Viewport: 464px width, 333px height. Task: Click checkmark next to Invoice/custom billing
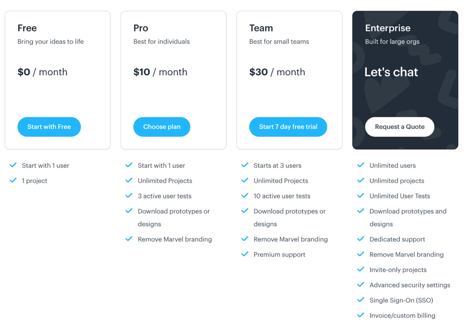pos(361,315)
